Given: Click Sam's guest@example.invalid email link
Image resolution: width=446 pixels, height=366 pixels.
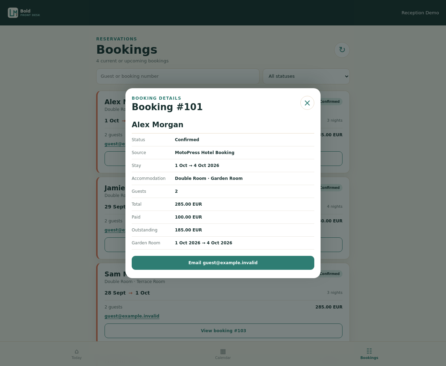Looking at the screenshot, I should tap(132, 316).
